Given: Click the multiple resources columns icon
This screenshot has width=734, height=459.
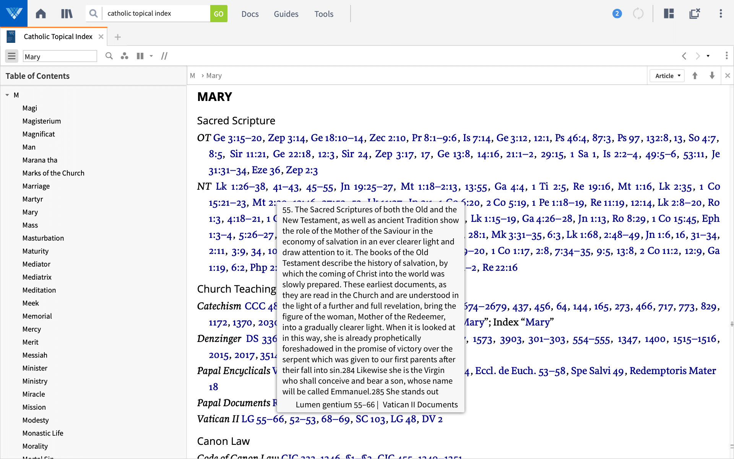Looking at the screenshot, I should pyautogui.click(x=140, y=56).
